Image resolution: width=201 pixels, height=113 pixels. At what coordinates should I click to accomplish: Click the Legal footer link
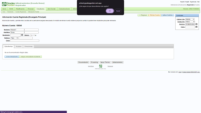pos(180,72)
